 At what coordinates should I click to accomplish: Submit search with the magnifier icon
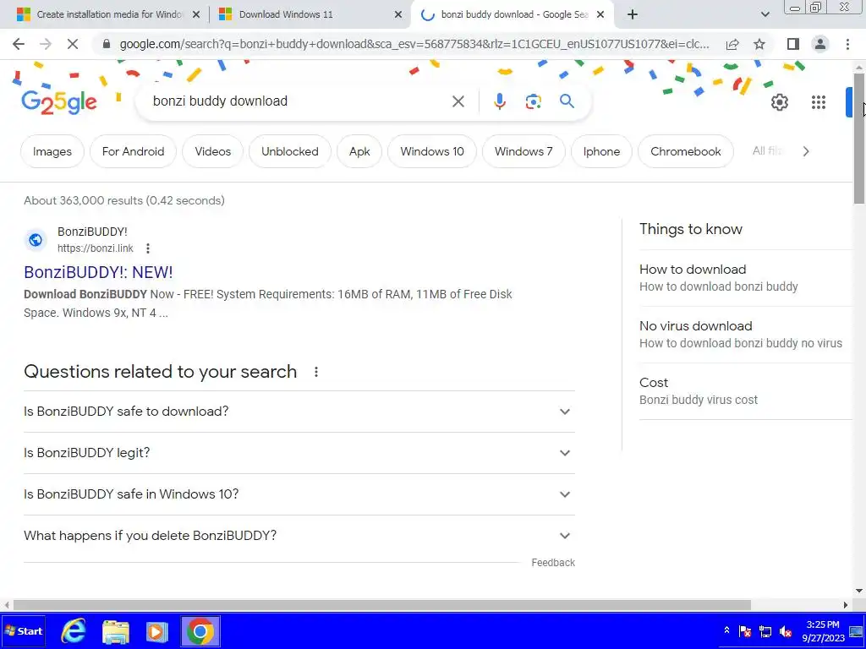(567, 101)
